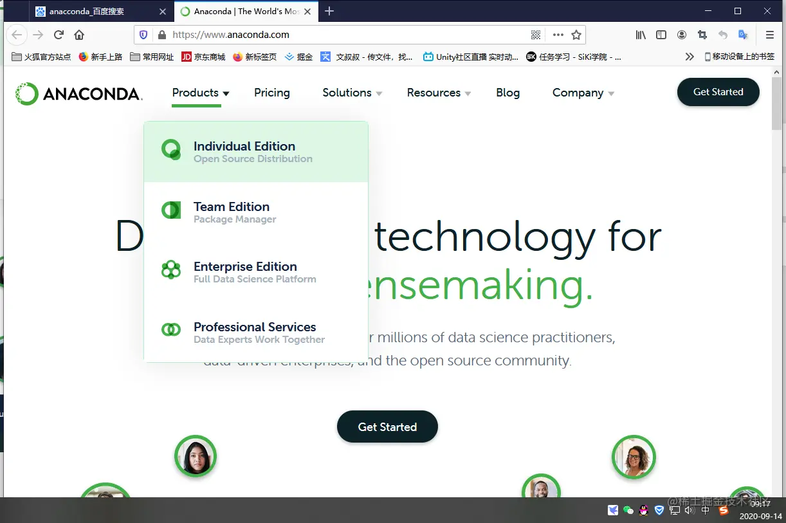Click the volume speaker tray icon

690,510
